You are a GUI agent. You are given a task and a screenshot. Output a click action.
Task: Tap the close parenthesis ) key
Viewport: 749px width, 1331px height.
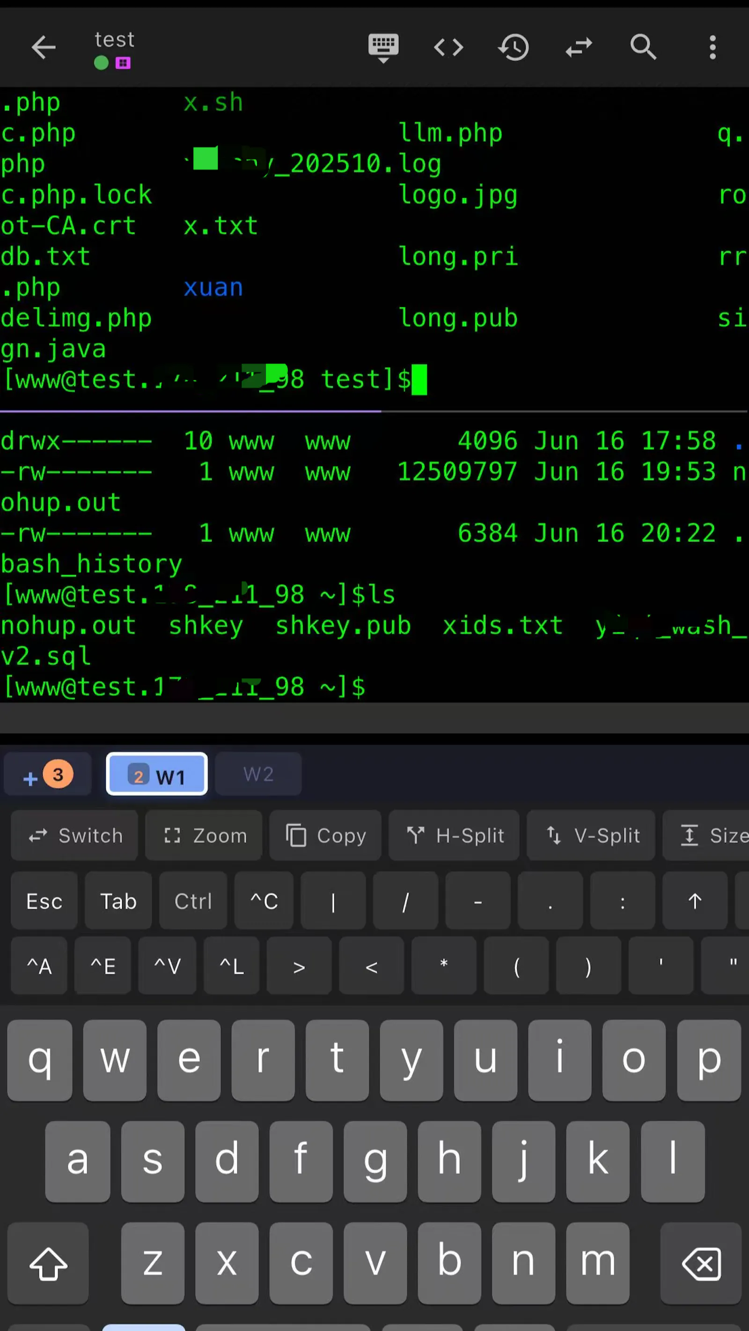coord(588,965)
